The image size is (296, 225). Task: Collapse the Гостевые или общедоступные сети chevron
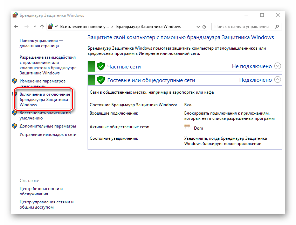pyautogui.click(x=278, y=80)
